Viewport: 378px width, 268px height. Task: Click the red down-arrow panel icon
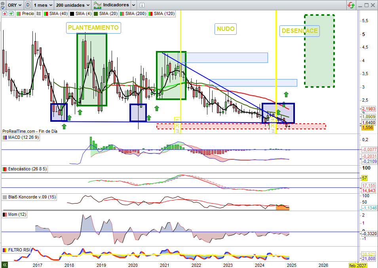[5, 14]
